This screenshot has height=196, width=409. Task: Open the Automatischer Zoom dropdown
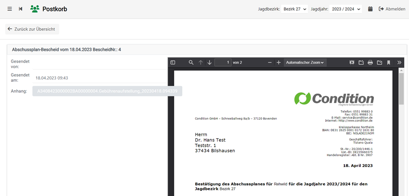(x=305, y=62)
